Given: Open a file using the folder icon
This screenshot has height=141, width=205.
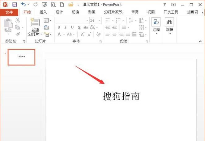Looking at the screenshot, I should 71,5.
